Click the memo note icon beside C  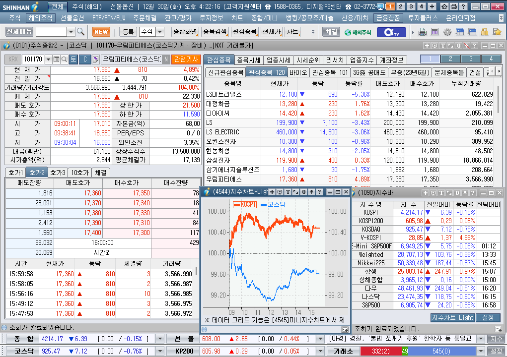(x=95, y=59)
